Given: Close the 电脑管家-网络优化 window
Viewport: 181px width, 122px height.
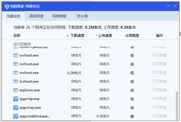Looking at the screenshot, I should click(175, 6).
